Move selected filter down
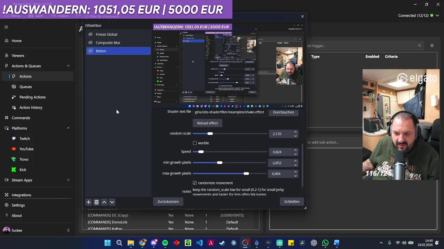Viewport: 444px width, 249px height. [112, 202]
